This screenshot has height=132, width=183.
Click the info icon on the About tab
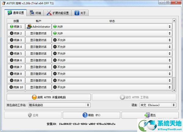coord(77,13)
